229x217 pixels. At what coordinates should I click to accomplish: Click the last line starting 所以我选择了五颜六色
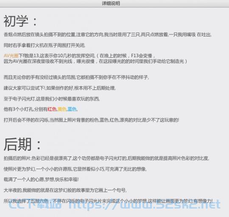(108, 201)
